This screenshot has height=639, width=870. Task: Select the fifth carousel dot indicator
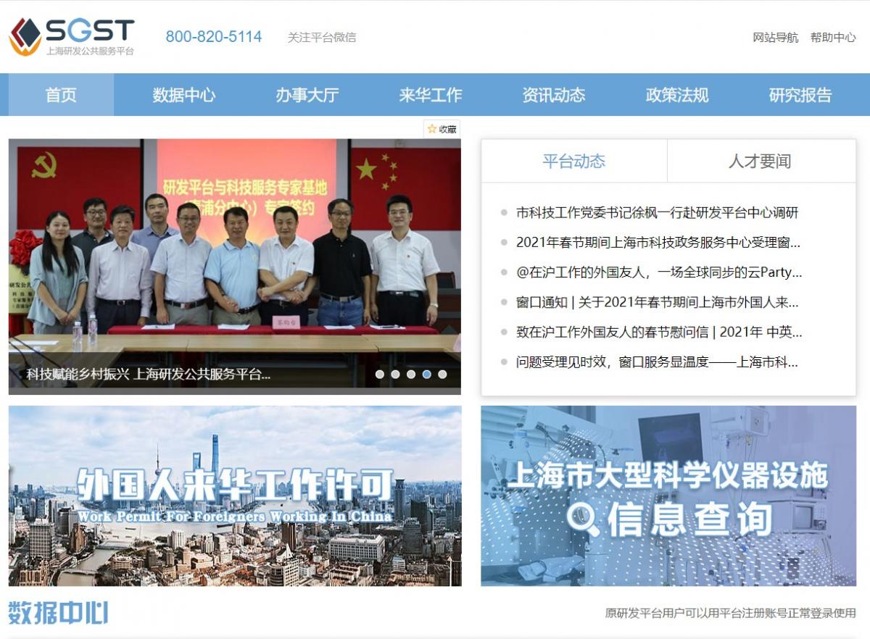pyautogui.click(x=442, y=375)
